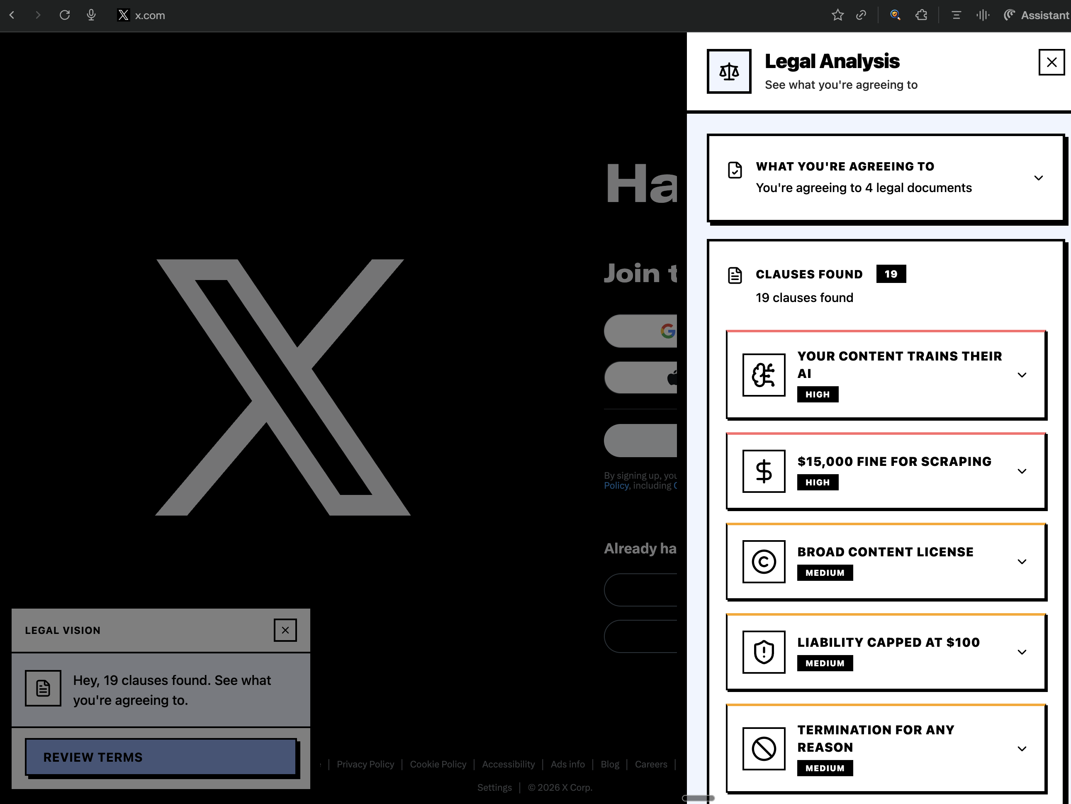Click the dollar sign icon for scraping fine
This screenshot has width=1071, height=804.
[x=764, y=471]
